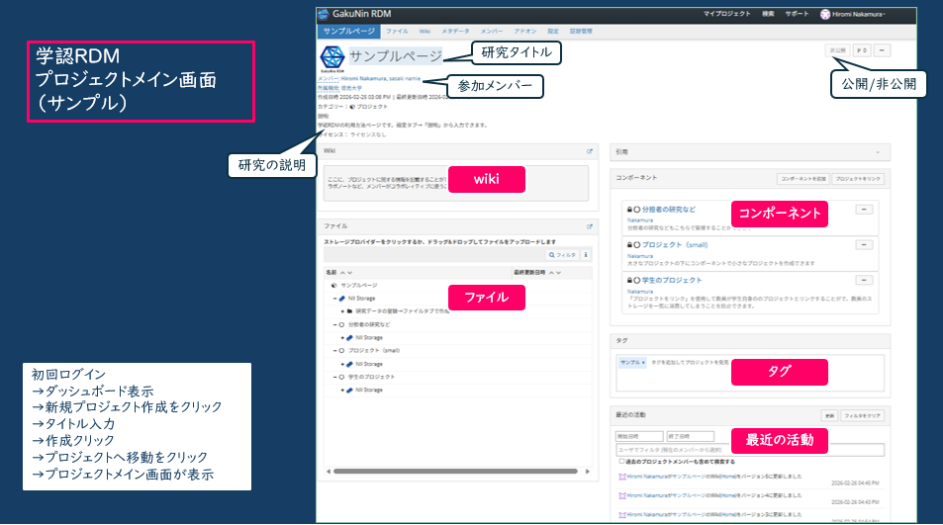Open the Wiki panel external link icon
Screen dimensions: 943x525
pos(590,151)
